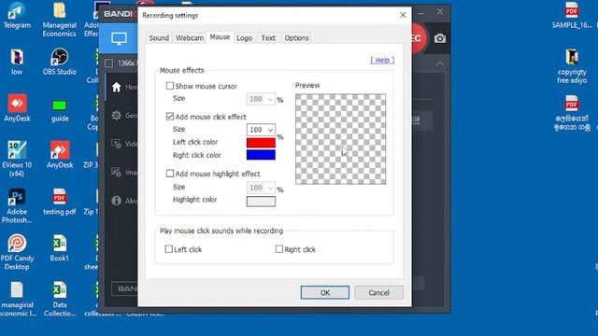Toggle the Bandicam checkbox beside 1366x
This screenshot has height=336, width=598.
(108, 63)
